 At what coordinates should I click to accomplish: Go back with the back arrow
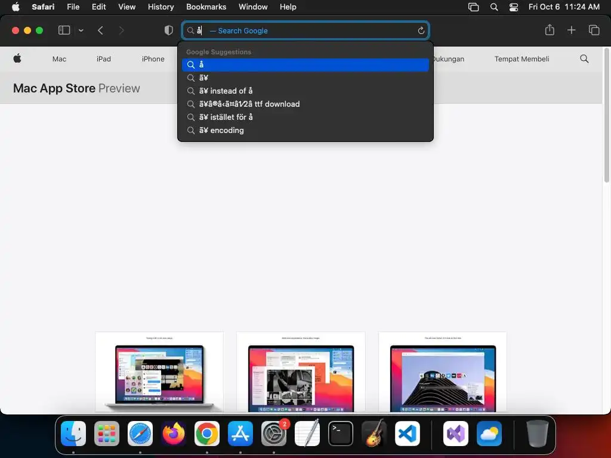(100, 30)
